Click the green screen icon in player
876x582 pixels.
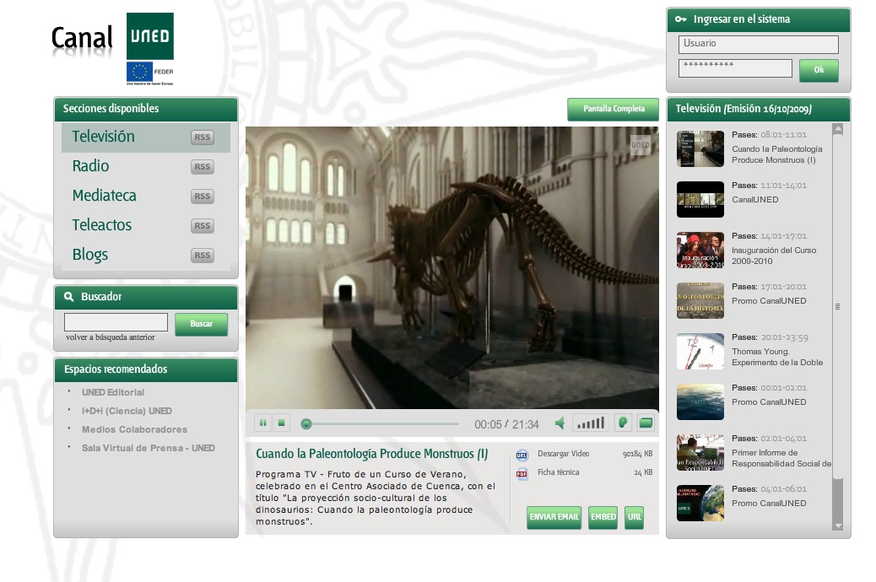click(646, 423)
